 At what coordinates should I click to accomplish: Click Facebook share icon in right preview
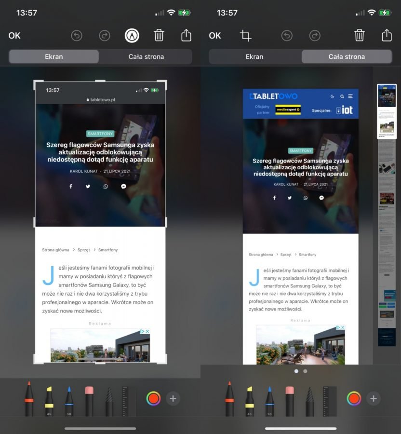click(x=274, y=198)
